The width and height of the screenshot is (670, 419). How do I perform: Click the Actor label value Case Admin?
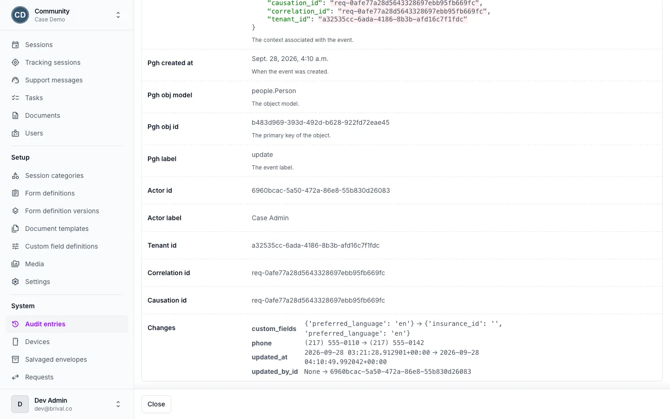click(x=270, y=218)
